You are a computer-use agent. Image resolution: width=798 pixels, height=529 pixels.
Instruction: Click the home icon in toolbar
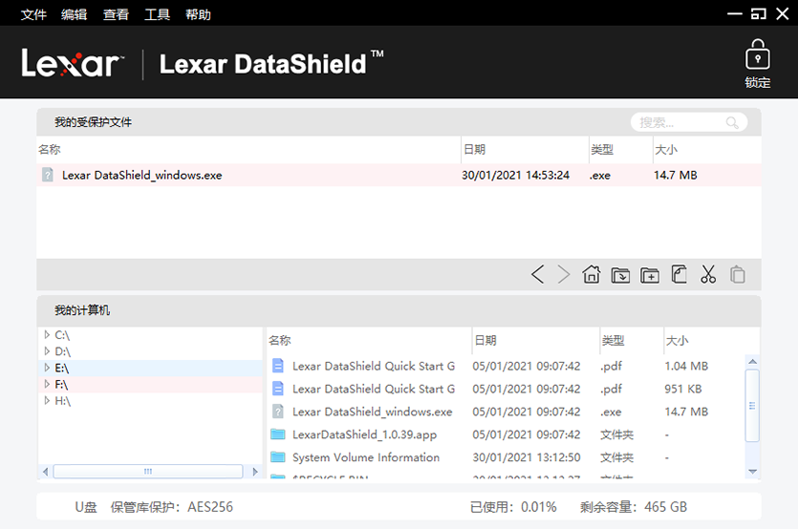coord(592,274)
